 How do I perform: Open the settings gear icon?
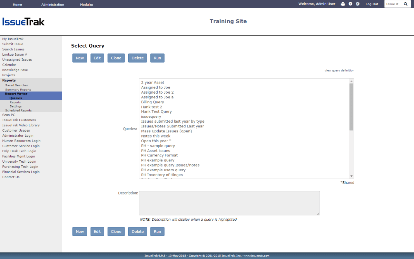[x=358, y=4]
